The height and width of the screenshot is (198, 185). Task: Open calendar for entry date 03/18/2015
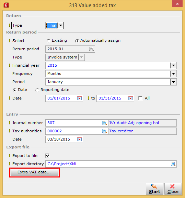pos(79,139)
